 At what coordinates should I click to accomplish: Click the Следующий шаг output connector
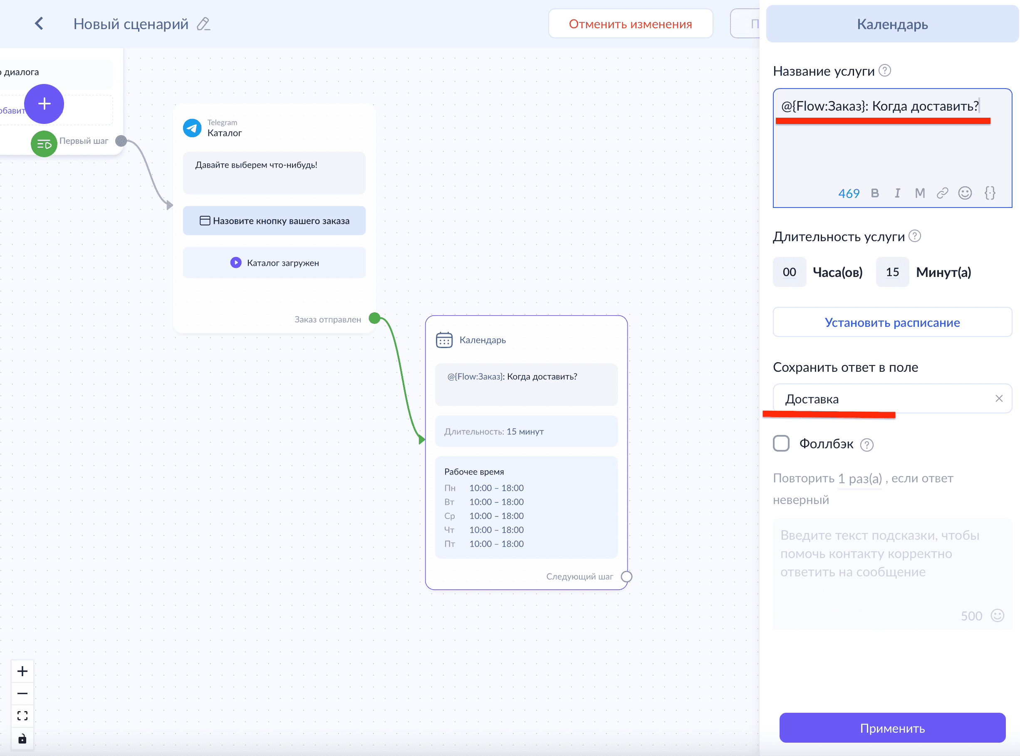(x=626, y=577)
